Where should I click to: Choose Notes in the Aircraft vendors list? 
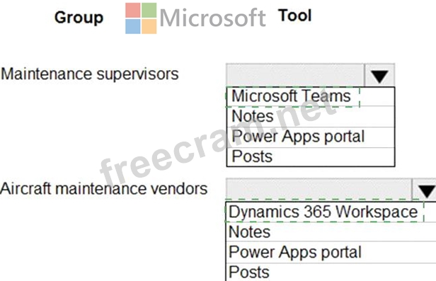[331, 232]
